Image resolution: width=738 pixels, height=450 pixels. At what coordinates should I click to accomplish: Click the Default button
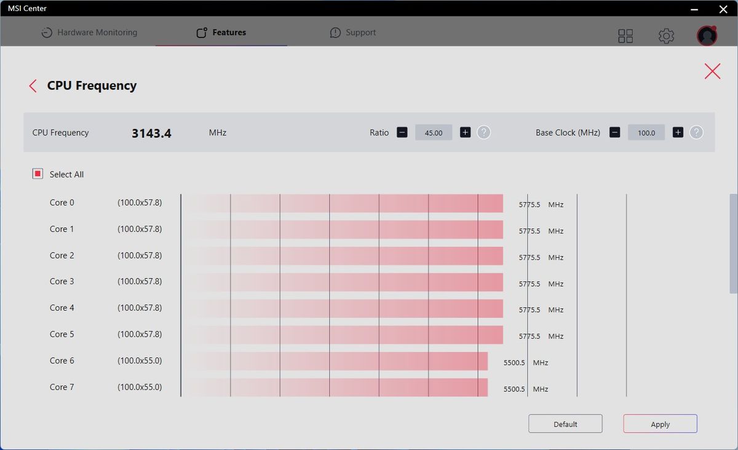[x=565, y=424]
